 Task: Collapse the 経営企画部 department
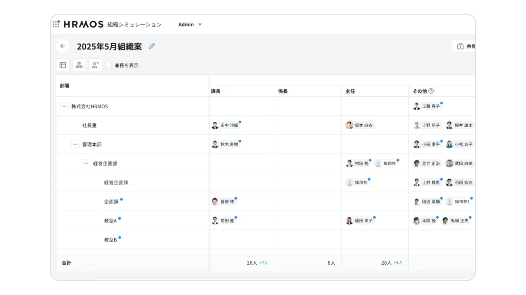coord(86,163)
